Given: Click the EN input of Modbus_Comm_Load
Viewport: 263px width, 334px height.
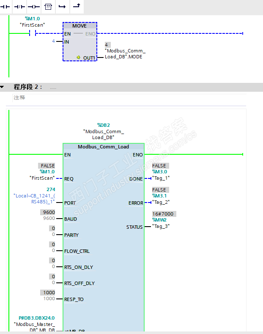Looking at the screenshot, I should coord(68,155).
